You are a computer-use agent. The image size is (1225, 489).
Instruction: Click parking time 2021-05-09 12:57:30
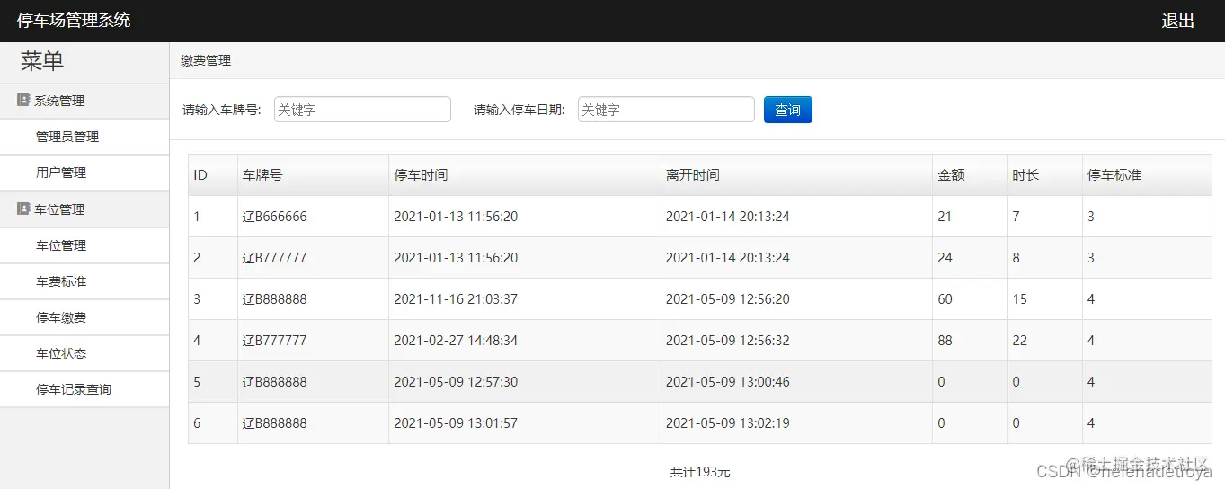(456, 382)
